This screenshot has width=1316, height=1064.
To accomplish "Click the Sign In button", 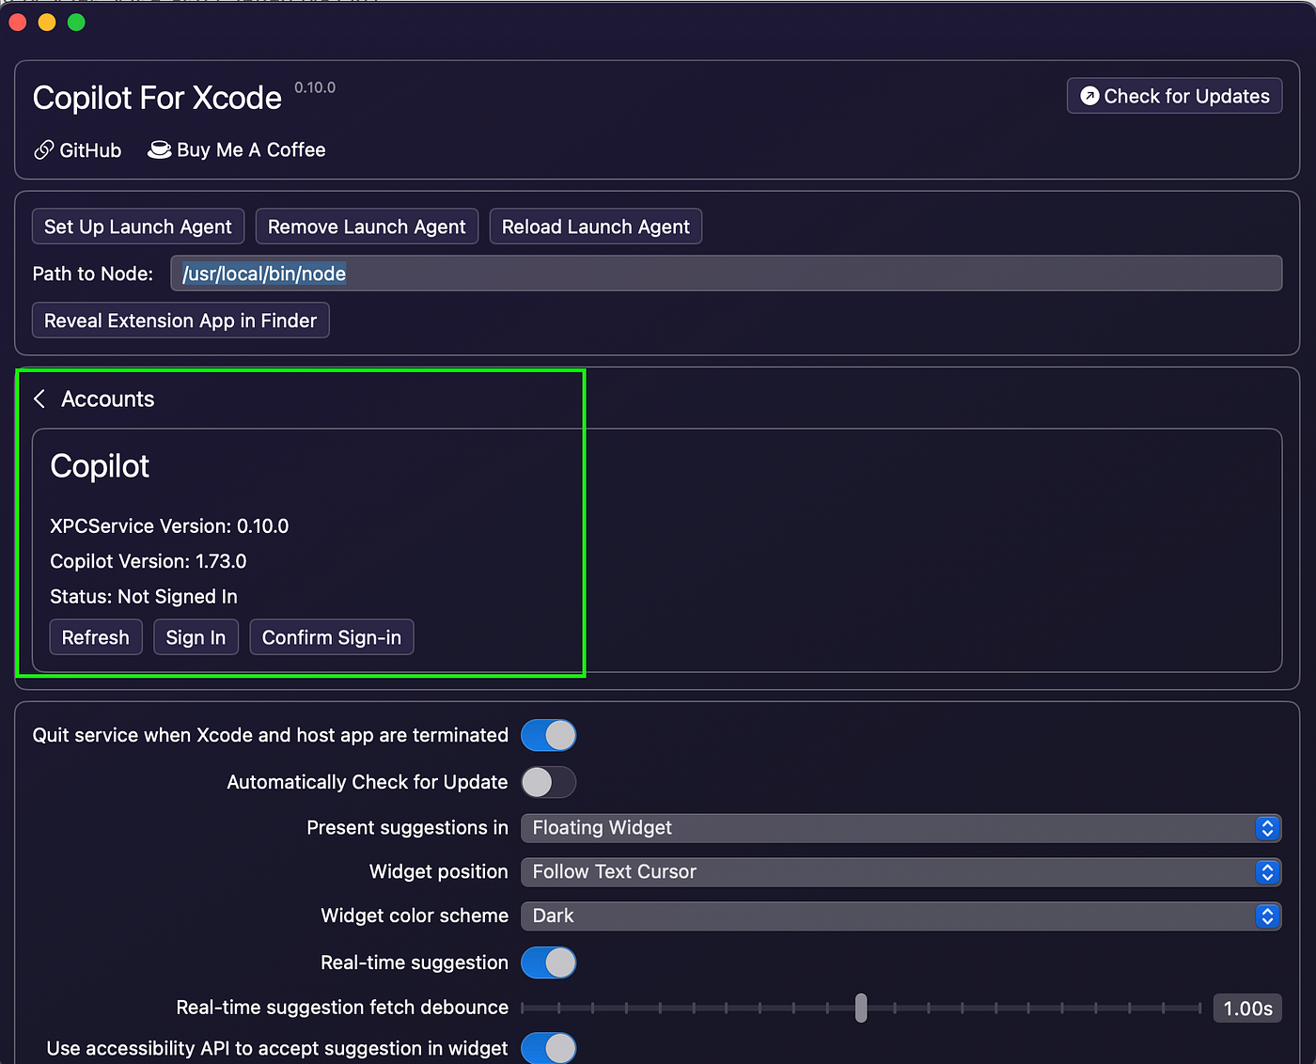I will pos(196,637).
